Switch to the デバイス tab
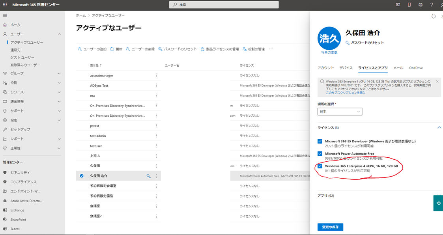 346,68
